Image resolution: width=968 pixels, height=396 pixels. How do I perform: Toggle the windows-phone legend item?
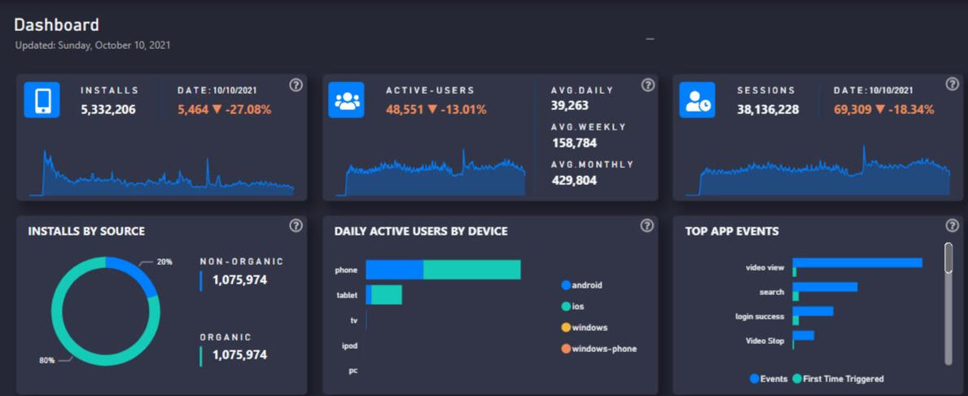tap(598, 349)
